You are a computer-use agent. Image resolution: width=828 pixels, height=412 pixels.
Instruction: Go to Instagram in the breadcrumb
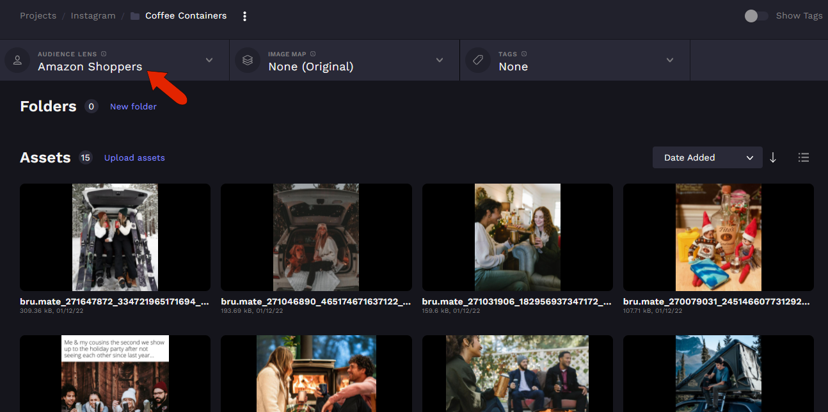[x=93, y=15]
